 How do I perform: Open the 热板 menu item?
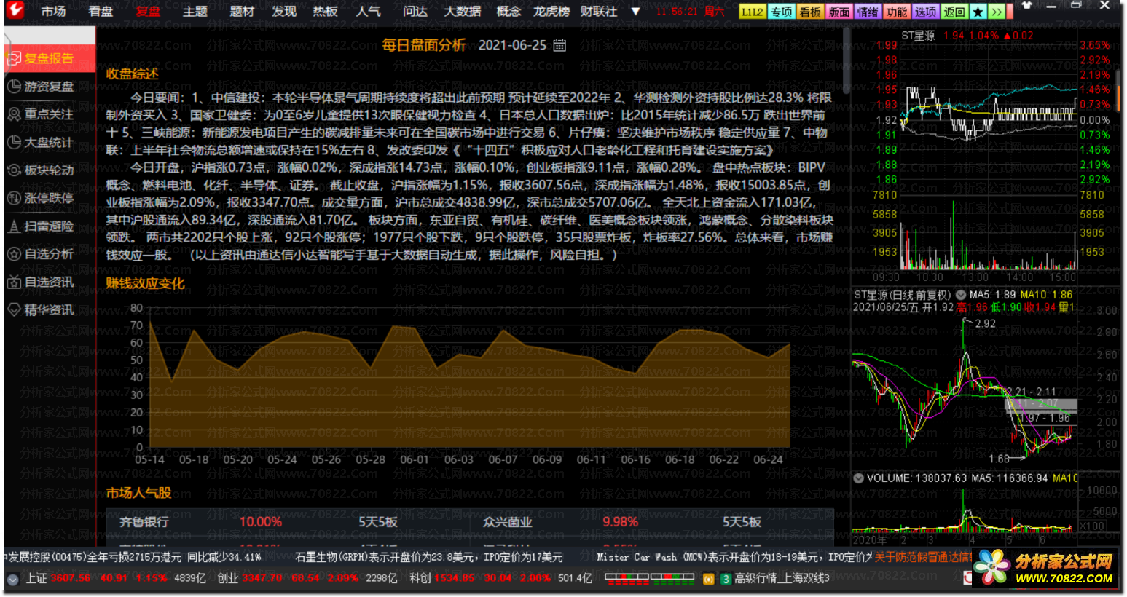[326, 12]
